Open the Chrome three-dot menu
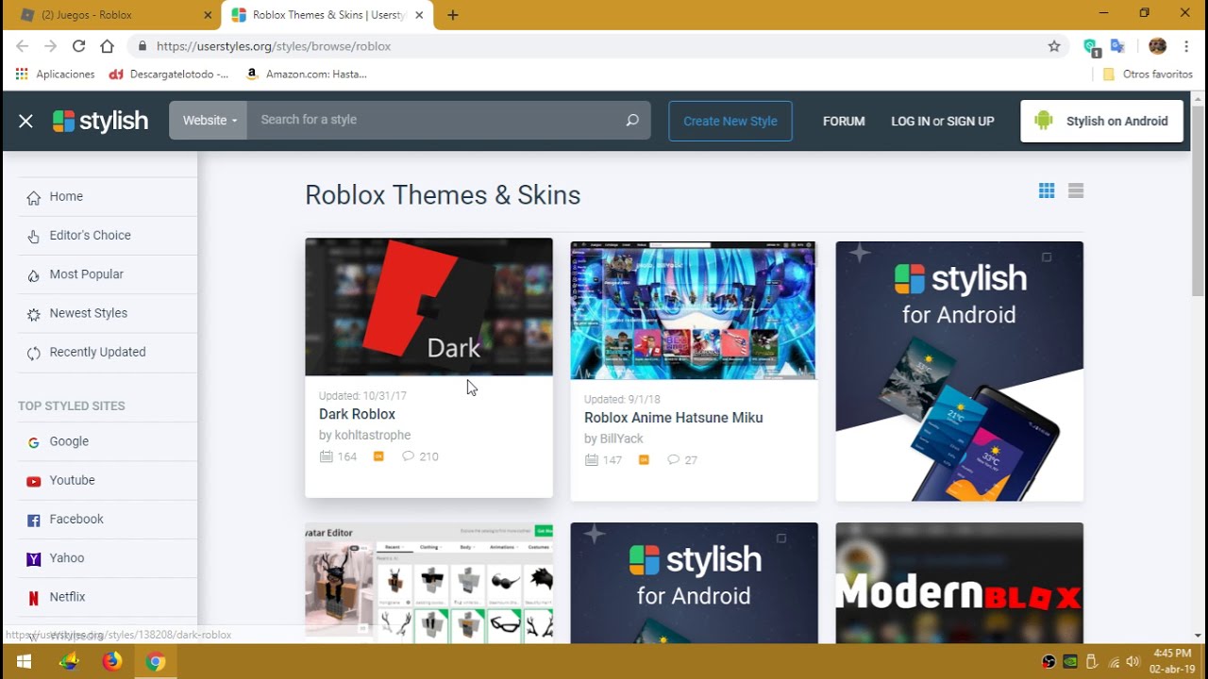Screen dimensions: 1208x679 tap(1186, 46)
